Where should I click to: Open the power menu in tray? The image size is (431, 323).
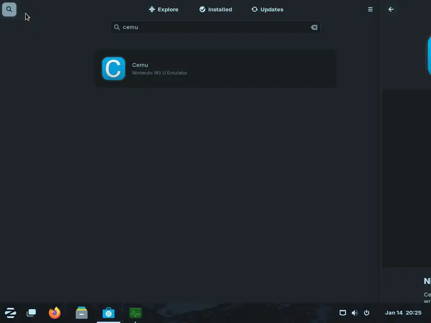pyautogui.click(x=367, y=313)
